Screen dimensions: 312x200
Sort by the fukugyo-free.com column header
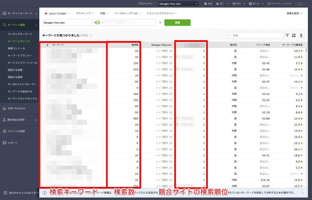161,45
